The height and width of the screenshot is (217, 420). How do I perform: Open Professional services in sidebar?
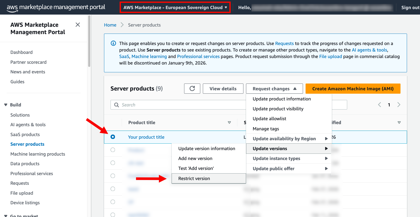(32, 174)
